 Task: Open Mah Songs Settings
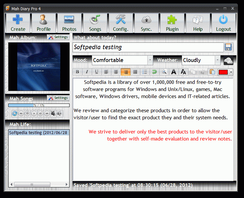pos(58,98)
